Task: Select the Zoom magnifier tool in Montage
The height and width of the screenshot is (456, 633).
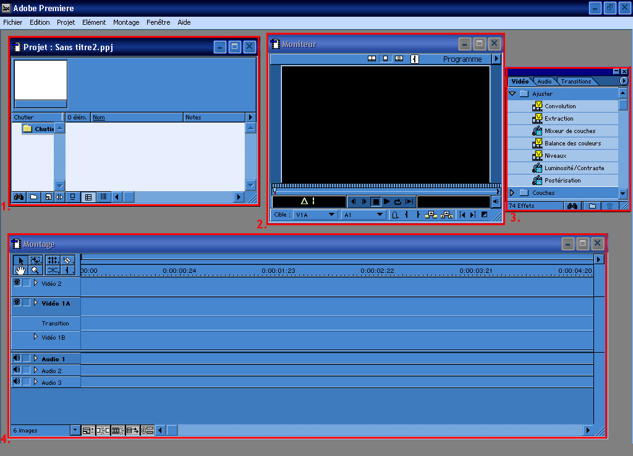Action: pos(35,270)
